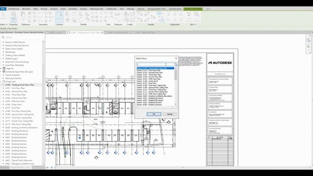The image size is (313, 176).
Task: Click the Move tool icon in Modify panel
Action: [67, 20]
